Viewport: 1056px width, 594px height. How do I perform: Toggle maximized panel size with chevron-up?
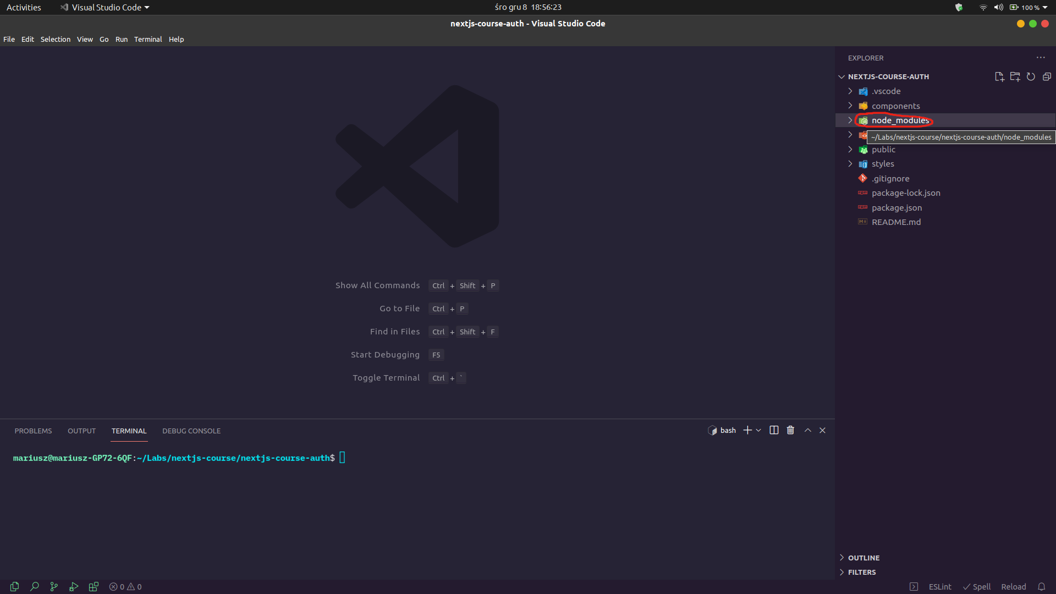click(807, 430)
